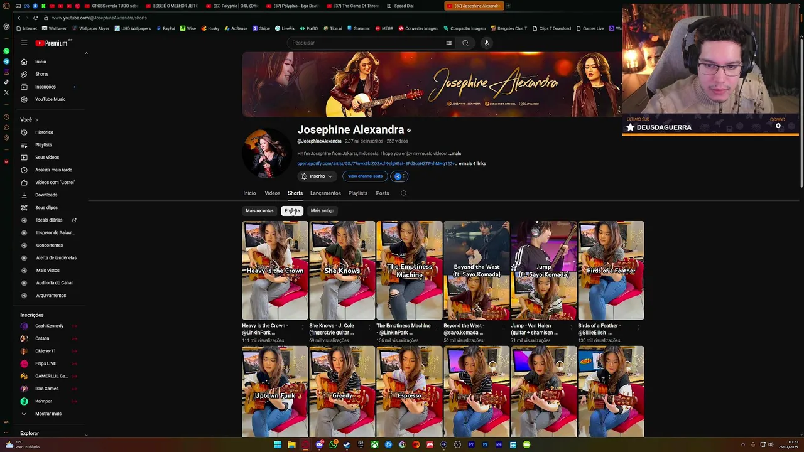
Task: Switch to the channel Vídeos tab
Action: tap(272, 193)
